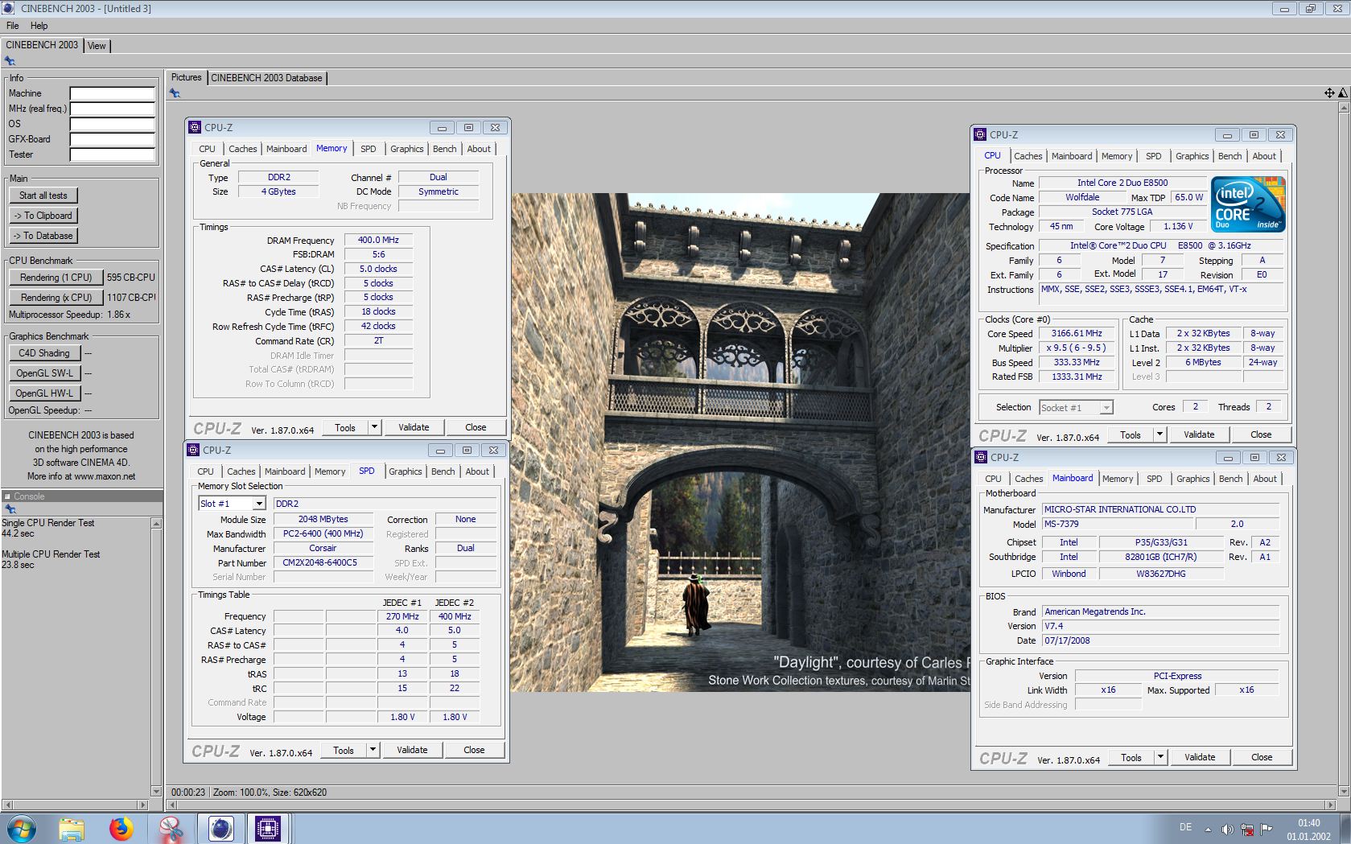Click Validate in CPU-Z Mainboard window
Screen dimensions: 1351x844
click(1200, 757)
